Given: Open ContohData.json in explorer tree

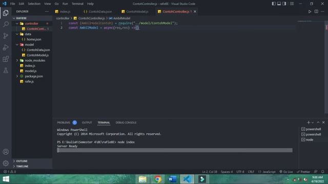Looking at the screenshot, I should tap(32, 50).
